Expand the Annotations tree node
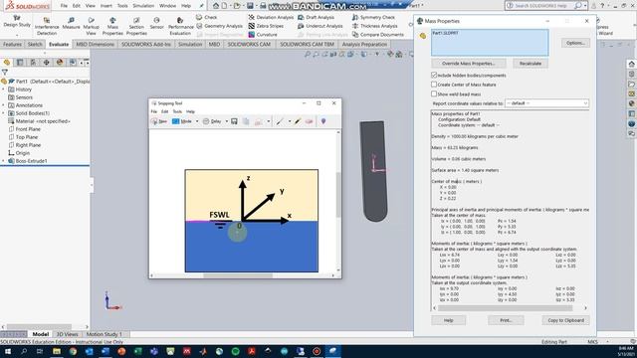 click(4, 105)
